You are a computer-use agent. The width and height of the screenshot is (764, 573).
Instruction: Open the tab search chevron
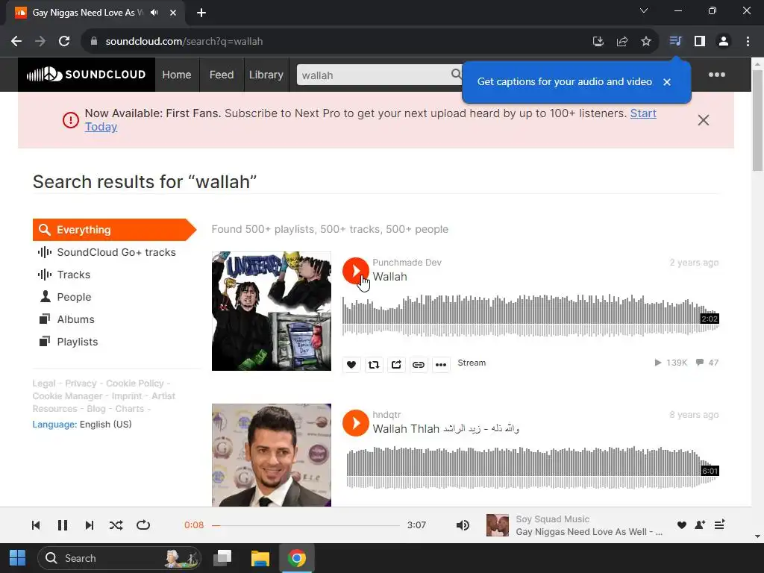tap(644, 10)
